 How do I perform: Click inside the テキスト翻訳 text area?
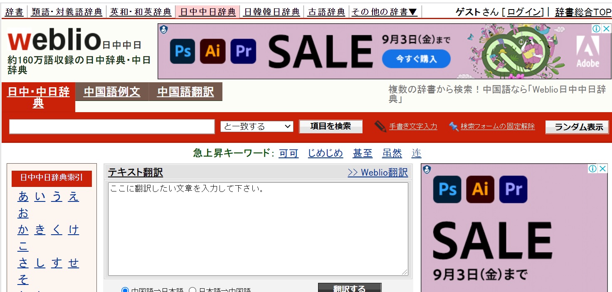click(x=258, y=229)
